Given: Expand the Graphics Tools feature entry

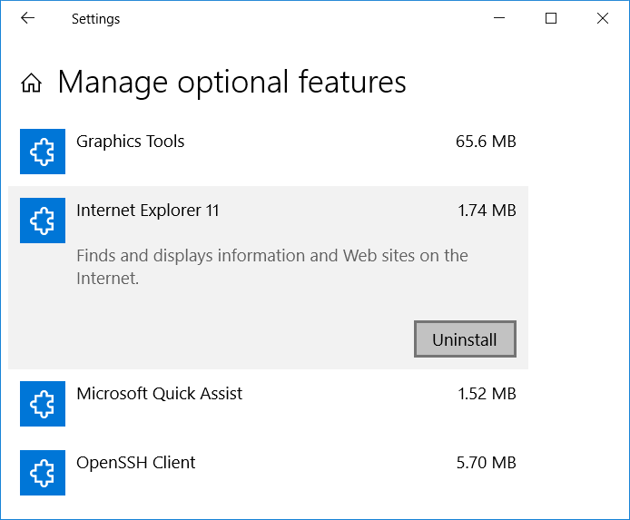Looking at the screenshot, I should tap(131, 142).
